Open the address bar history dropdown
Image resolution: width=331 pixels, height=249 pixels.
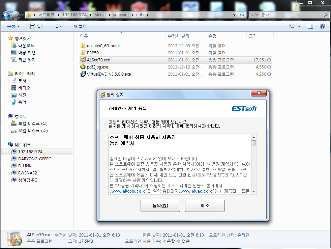(234, 15)
